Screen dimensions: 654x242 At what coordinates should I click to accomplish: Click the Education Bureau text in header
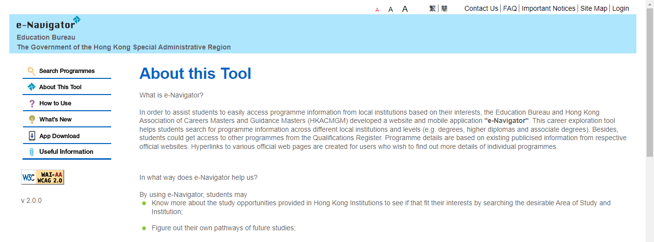(46, 37)
